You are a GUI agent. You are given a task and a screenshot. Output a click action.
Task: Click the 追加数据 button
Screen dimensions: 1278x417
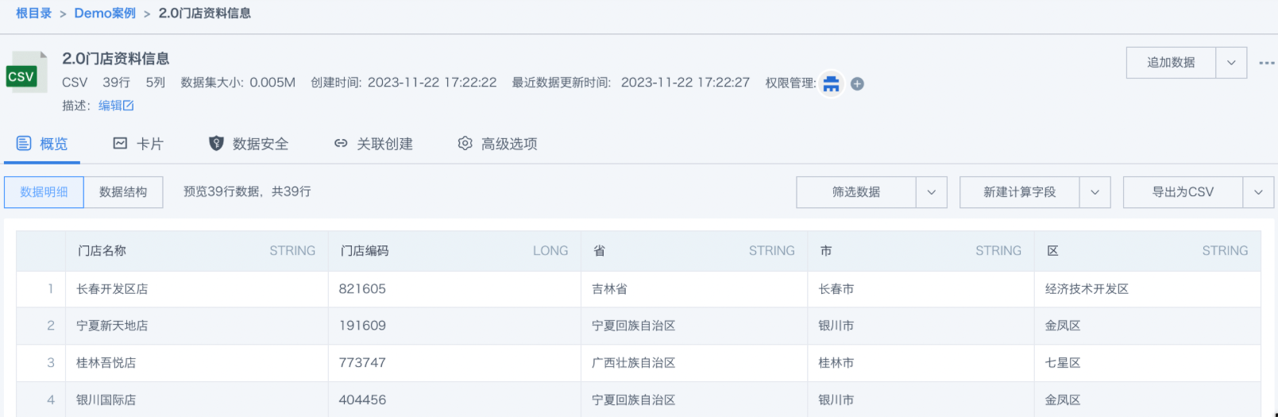pyautogui.click(x=1171, y=63)
